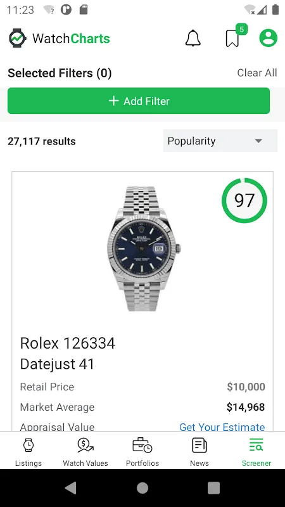Select the Screener tab icon

click(256, 445)
